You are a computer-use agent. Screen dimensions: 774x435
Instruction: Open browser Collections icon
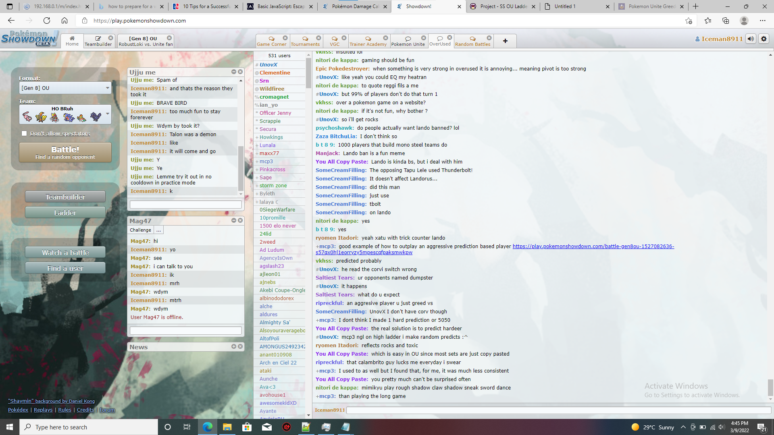[726, 21]
